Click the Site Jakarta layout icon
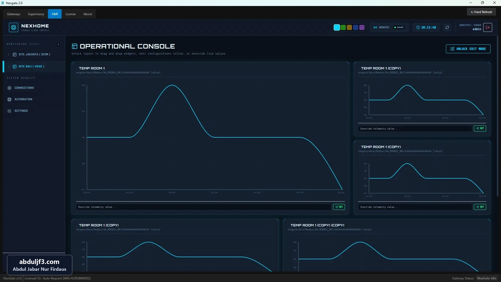This screenshot has height=282, width=501. (x=15, y=55)
